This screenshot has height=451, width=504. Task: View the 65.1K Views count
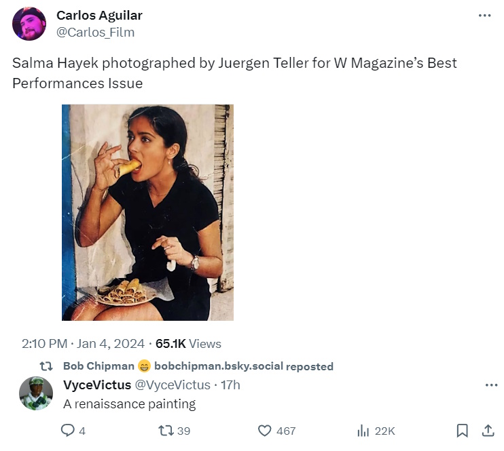click(x=188, y=344)
